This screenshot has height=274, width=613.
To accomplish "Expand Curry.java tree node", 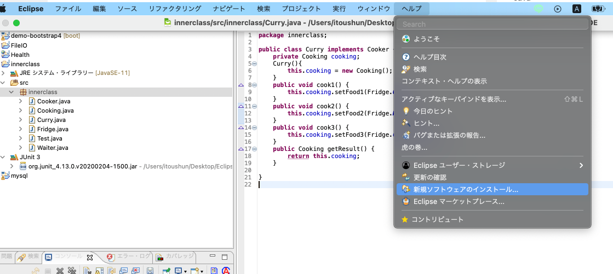I will point(20,120).
